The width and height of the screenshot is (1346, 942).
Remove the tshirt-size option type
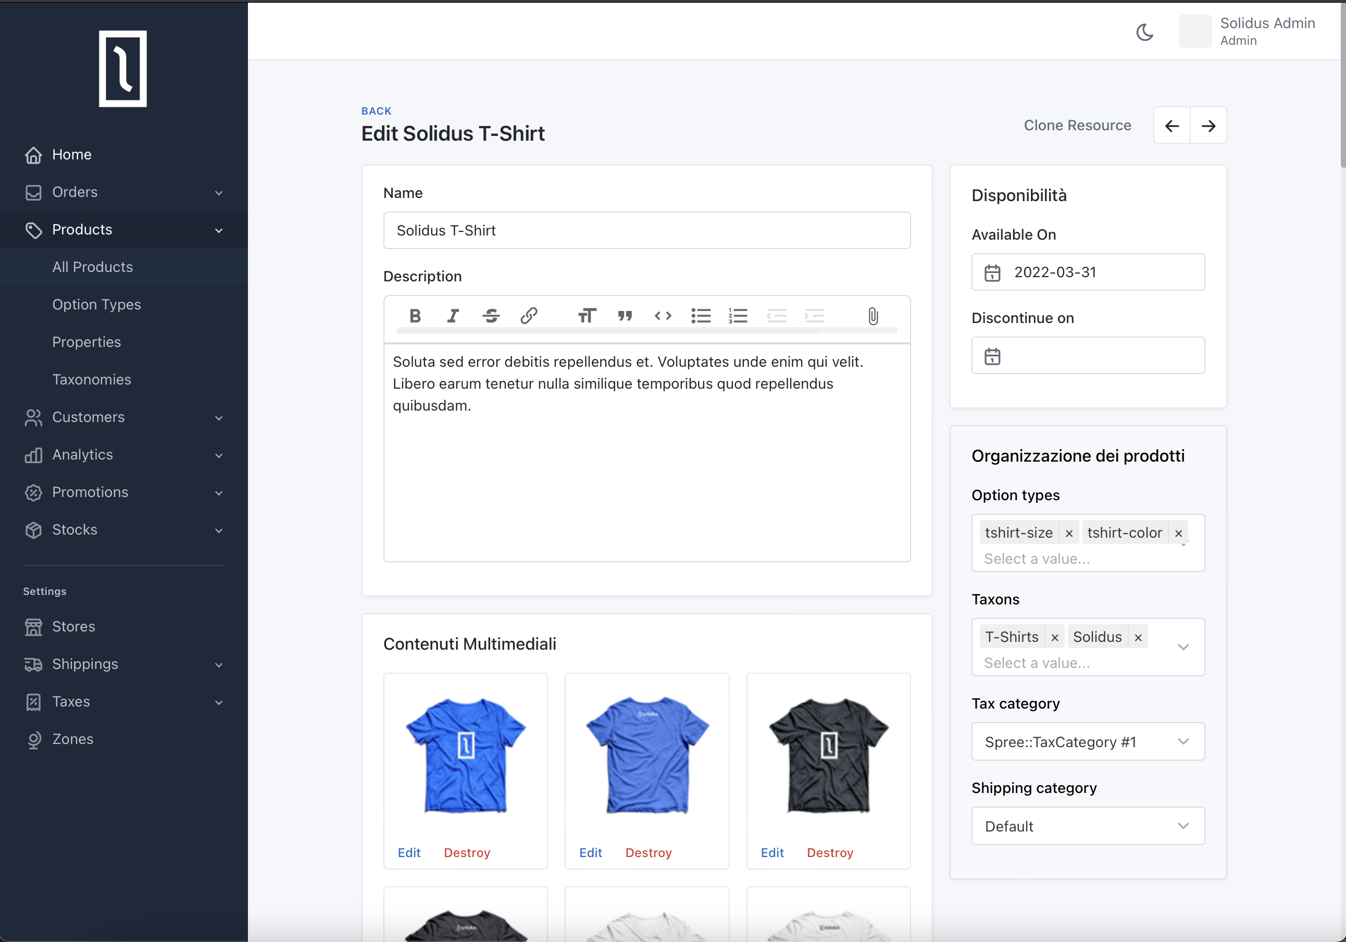coord(1069,533)
